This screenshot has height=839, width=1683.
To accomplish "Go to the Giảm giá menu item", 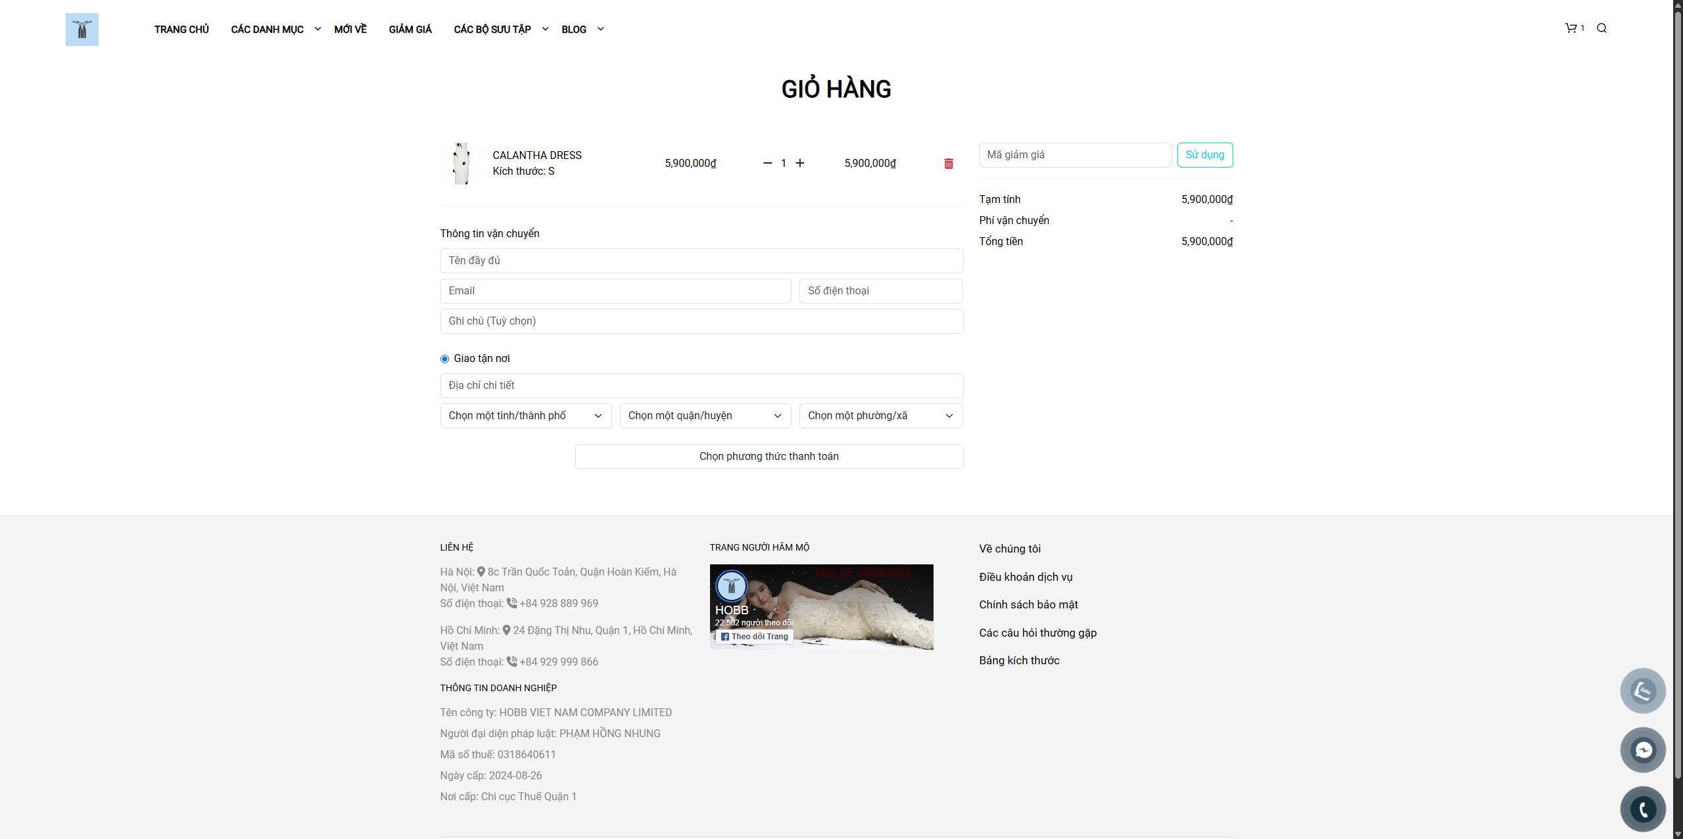I will point(410,30).
